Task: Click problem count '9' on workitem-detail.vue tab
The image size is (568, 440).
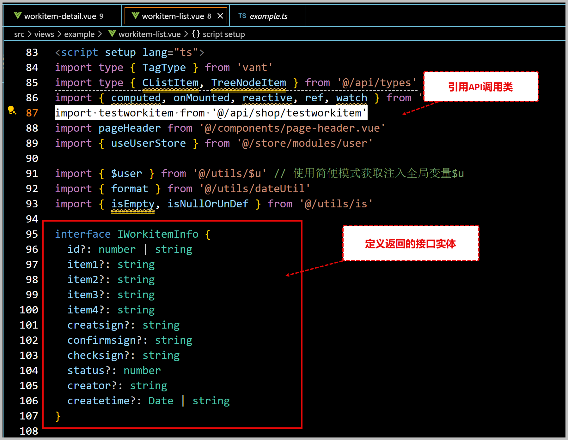Action: coord(101,16)
